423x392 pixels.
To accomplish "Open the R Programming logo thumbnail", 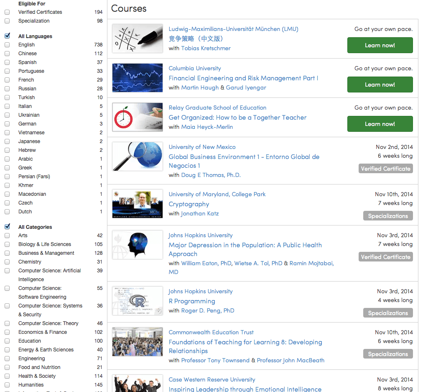I will point(138,301).
